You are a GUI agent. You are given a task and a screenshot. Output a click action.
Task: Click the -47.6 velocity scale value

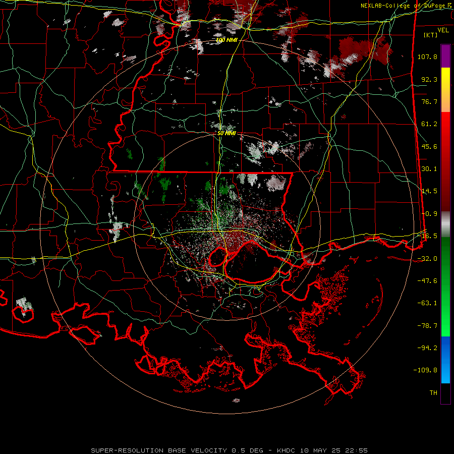tap(427, 281)
